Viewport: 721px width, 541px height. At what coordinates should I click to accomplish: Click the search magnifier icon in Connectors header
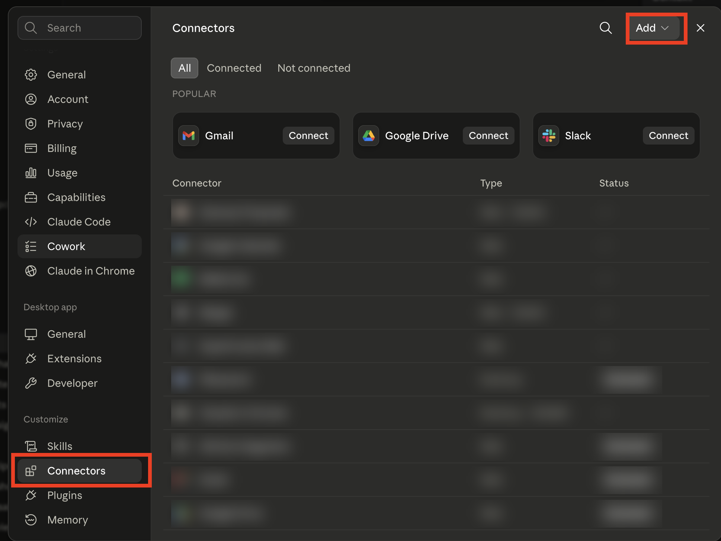click(606, 28)
